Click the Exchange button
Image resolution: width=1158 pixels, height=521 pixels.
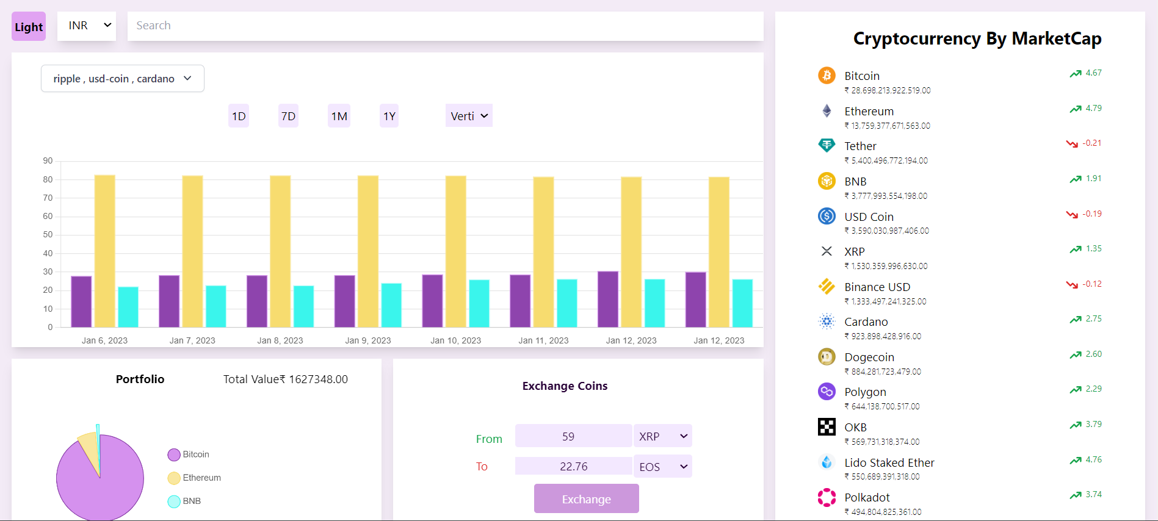tap(587, 499)
